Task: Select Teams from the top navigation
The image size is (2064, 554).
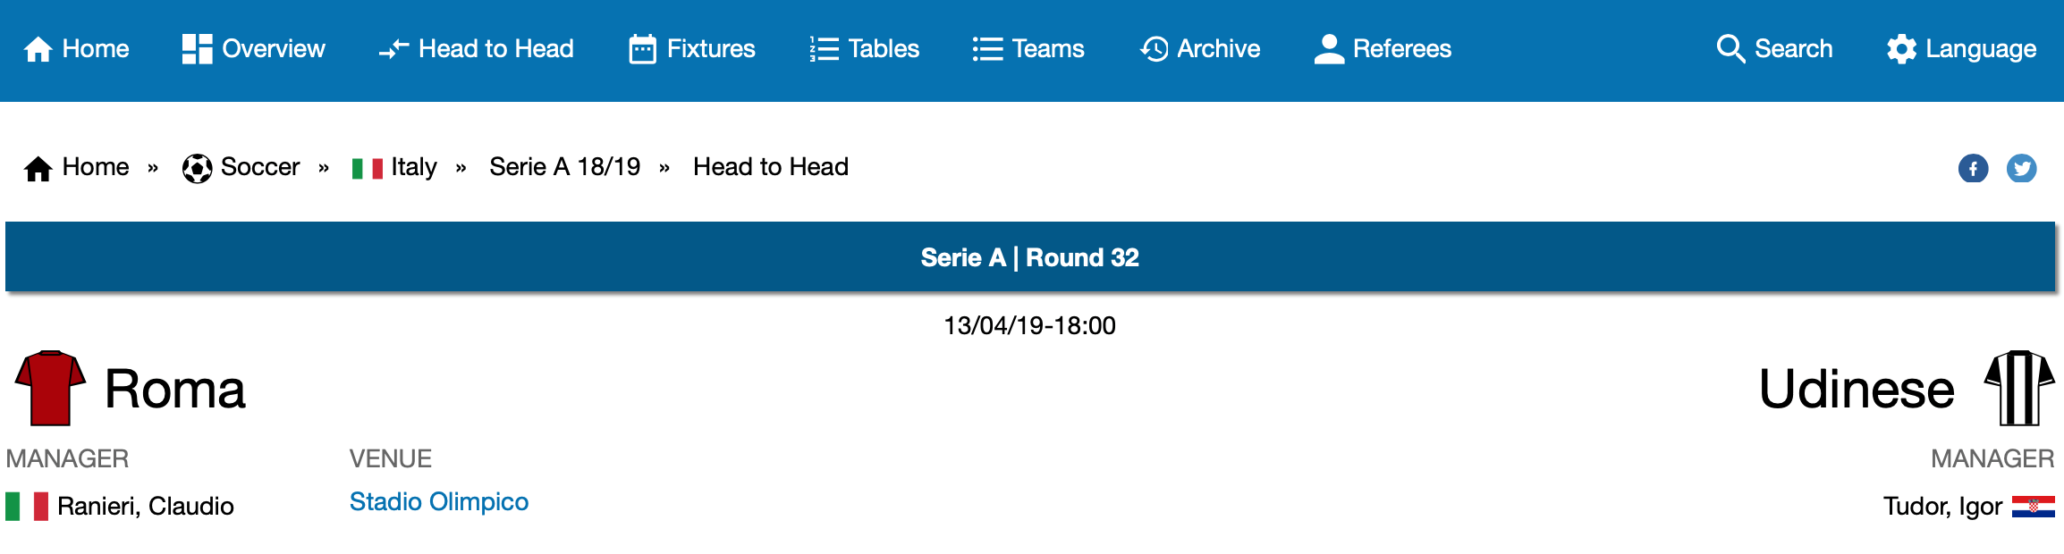Action: [1028, 49]
